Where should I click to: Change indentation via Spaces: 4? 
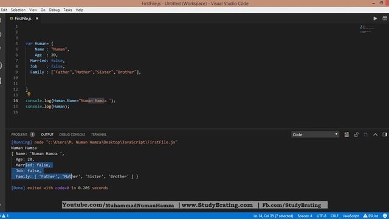point(305,216)
